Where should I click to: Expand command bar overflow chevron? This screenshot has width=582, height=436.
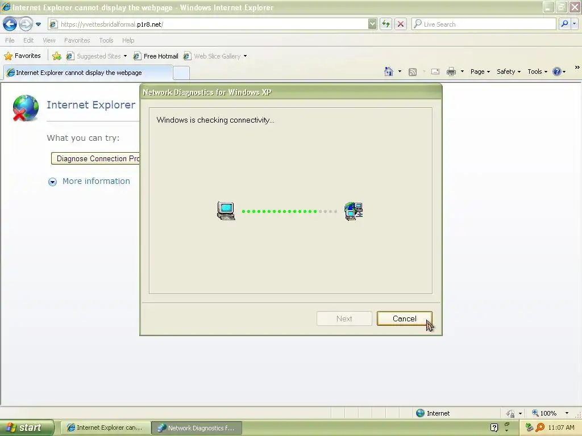[577, 67]
